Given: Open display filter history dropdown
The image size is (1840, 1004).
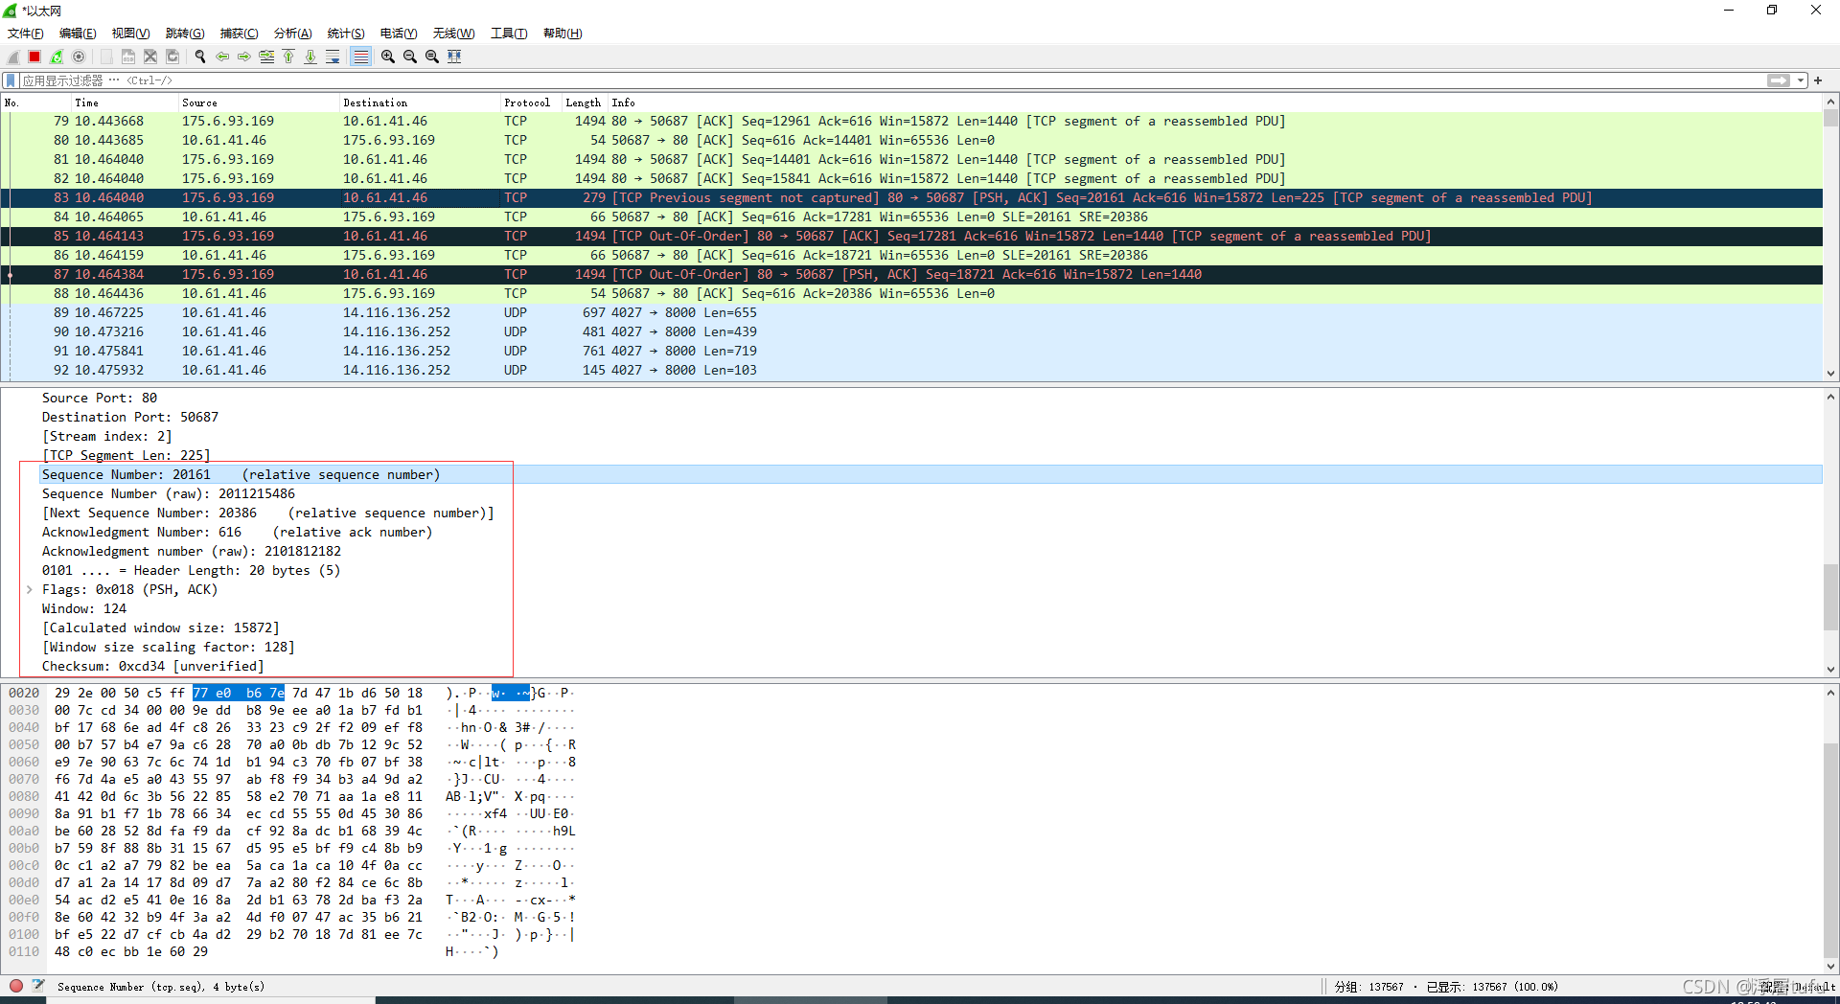Looking at the screenshot, I should [x=1801, y=80].
